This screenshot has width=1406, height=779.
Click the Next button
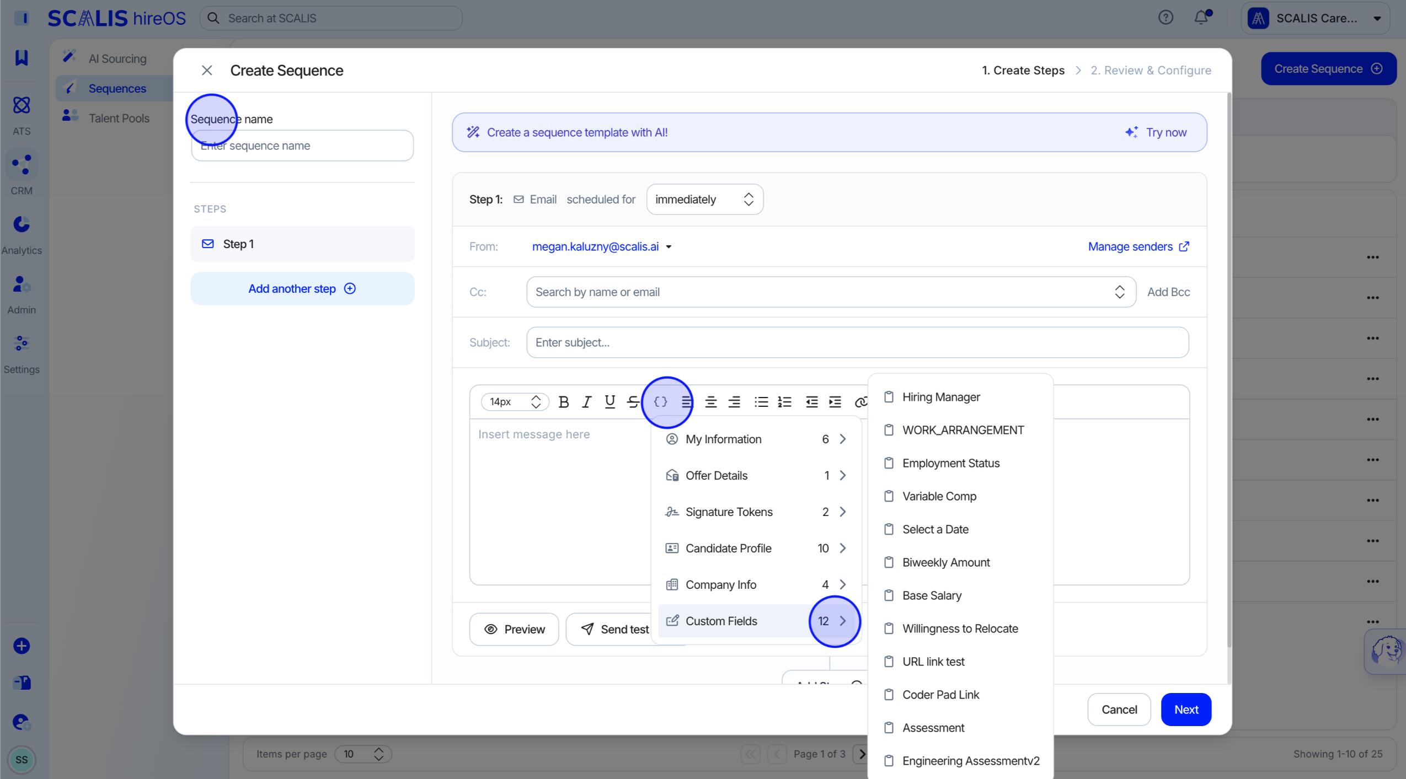1186,710
